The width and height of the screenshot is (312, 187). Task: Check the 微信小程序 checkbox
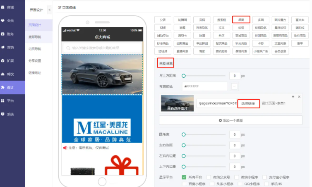237,177
